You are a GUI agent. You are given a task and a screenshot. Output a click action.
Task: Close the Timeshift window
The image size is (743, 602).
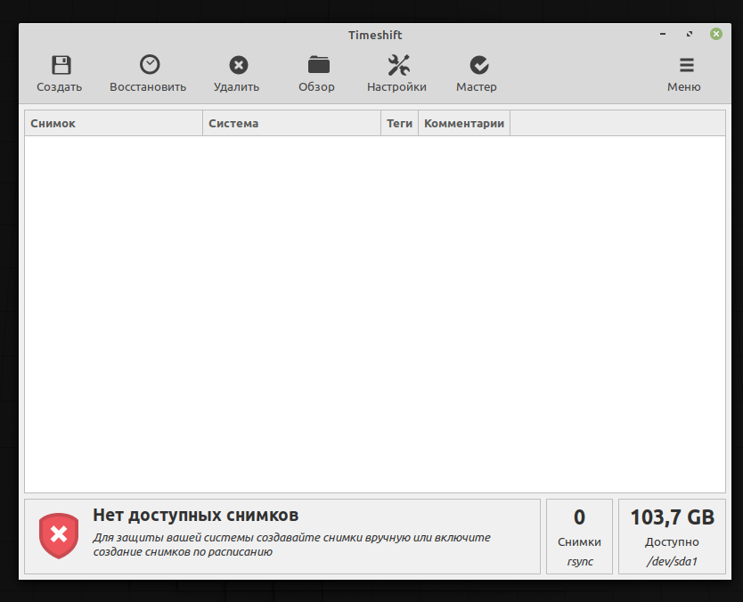[716, 34]
